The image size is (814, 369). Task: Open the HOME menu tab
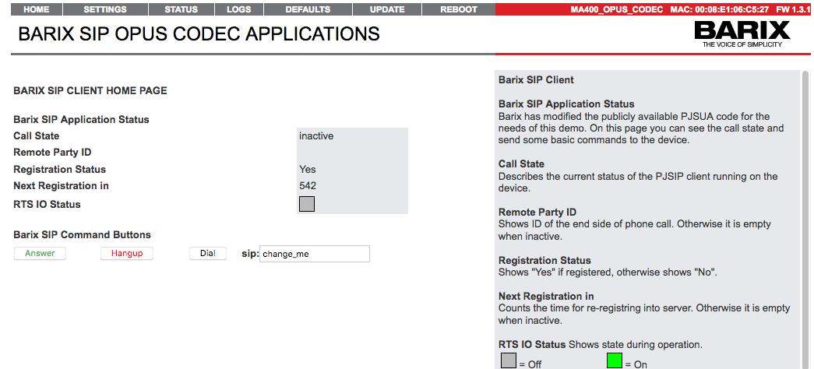click(x=37, y=9)
